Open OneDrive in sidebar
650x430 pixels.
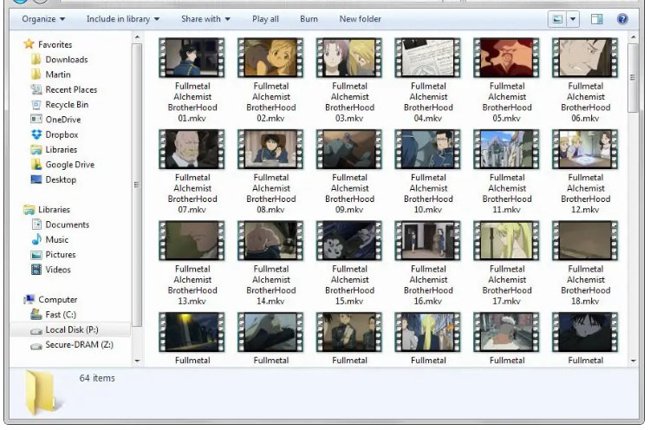[63, 120]
